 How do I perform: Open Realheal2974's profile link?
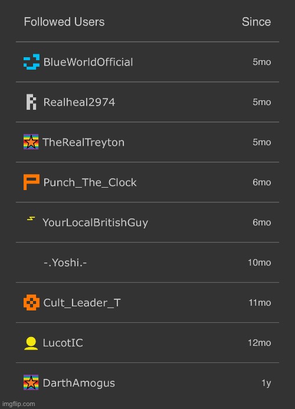point(79,102)
